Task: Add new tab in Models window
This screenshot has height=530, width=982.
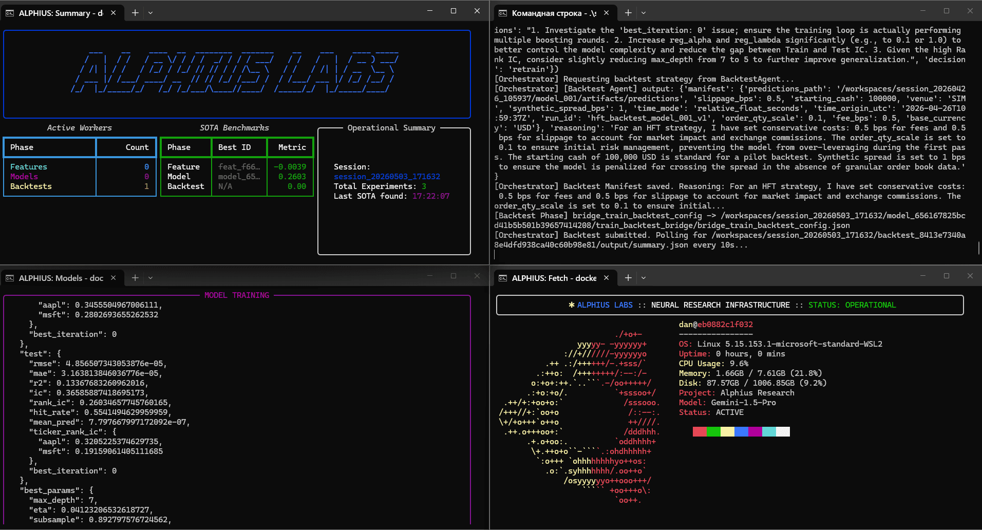Action: [135, 278]
